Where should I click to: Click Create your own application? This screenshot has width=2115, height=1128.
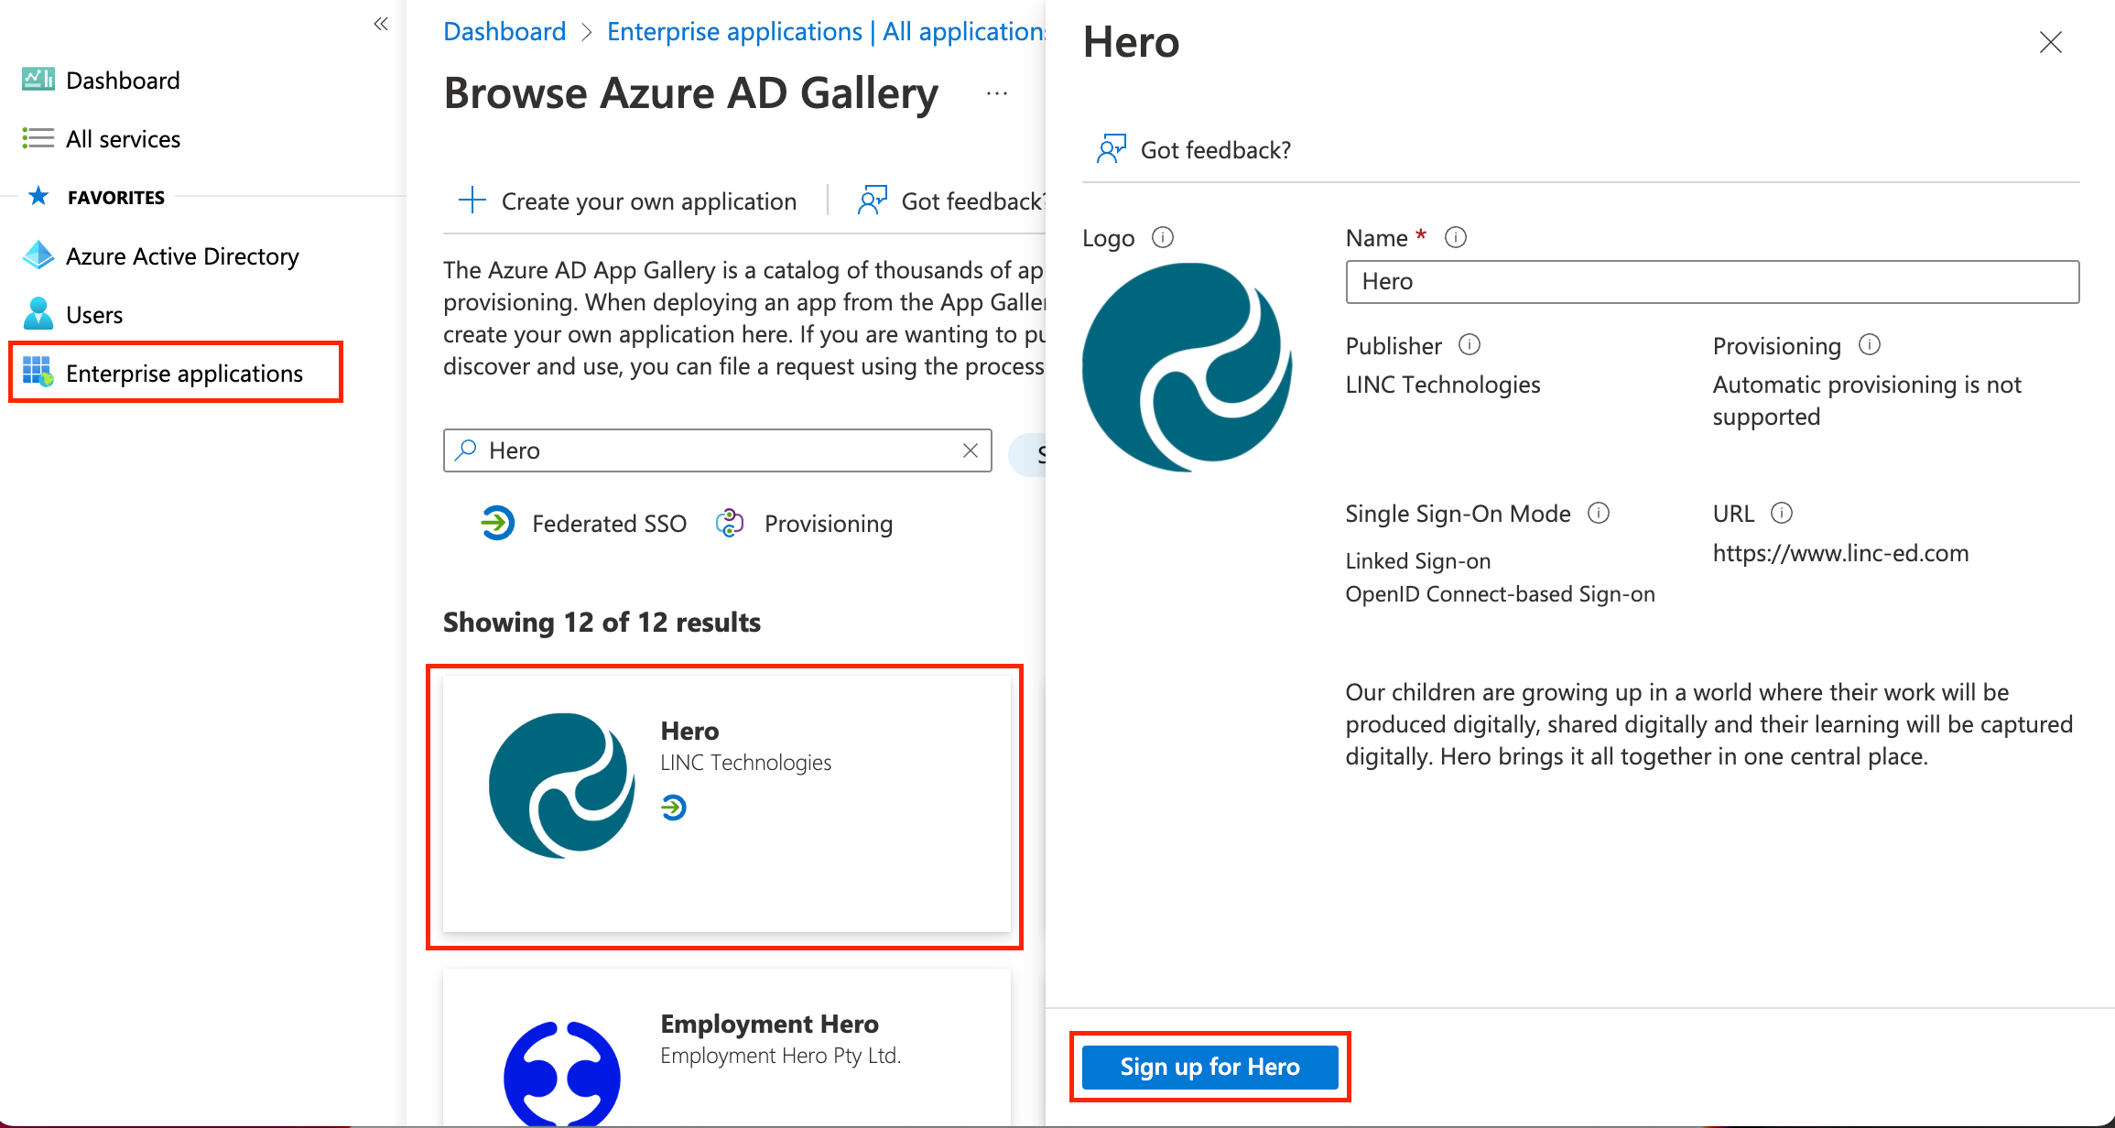(628, 201)
